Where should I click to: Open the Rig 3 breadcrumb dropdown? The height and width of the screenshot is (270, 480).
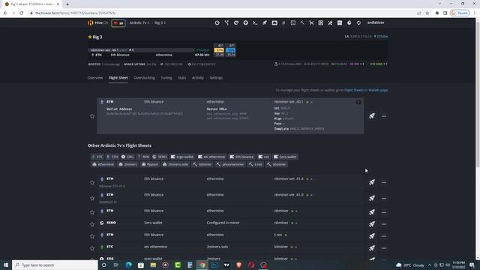(x=160, y=22)
